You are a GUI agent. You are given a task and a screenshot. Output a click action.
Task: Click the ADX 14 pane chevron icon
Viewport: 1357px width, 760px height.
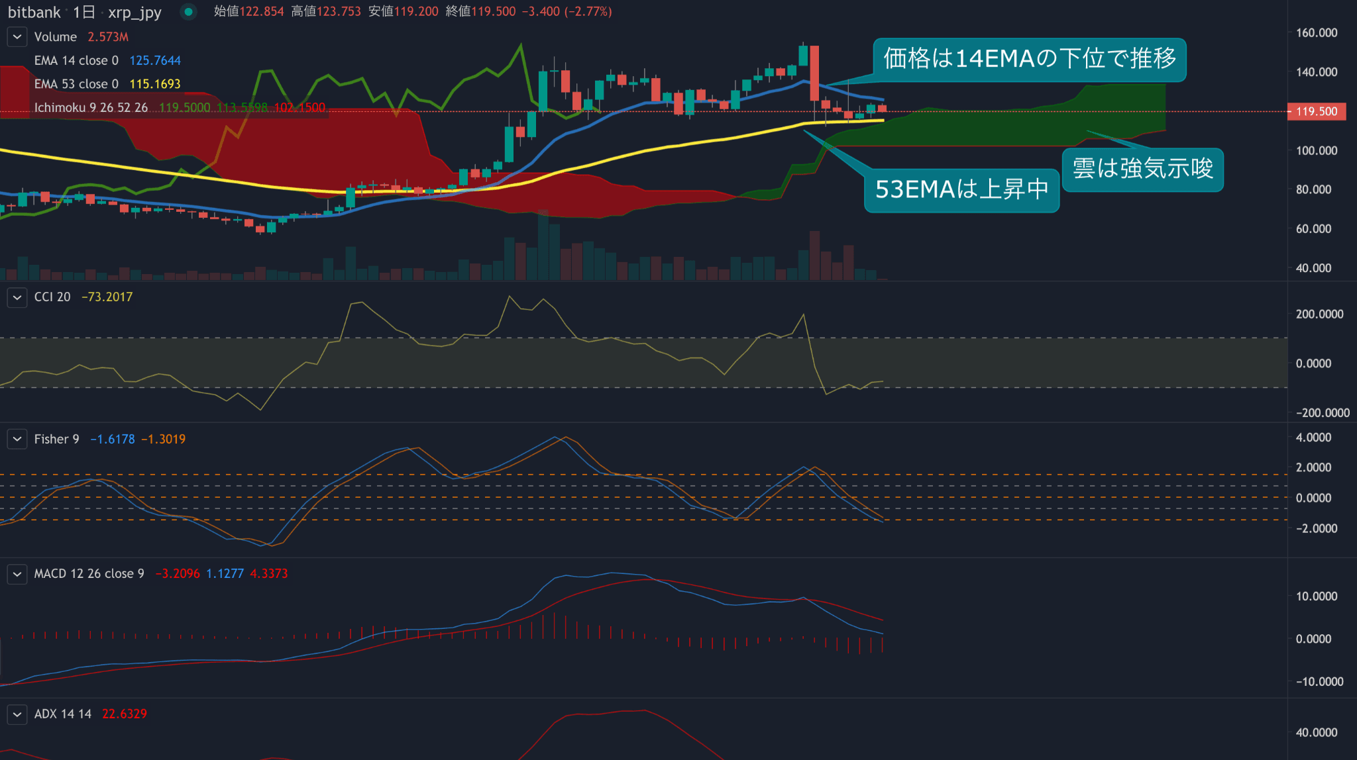[17, 714]
